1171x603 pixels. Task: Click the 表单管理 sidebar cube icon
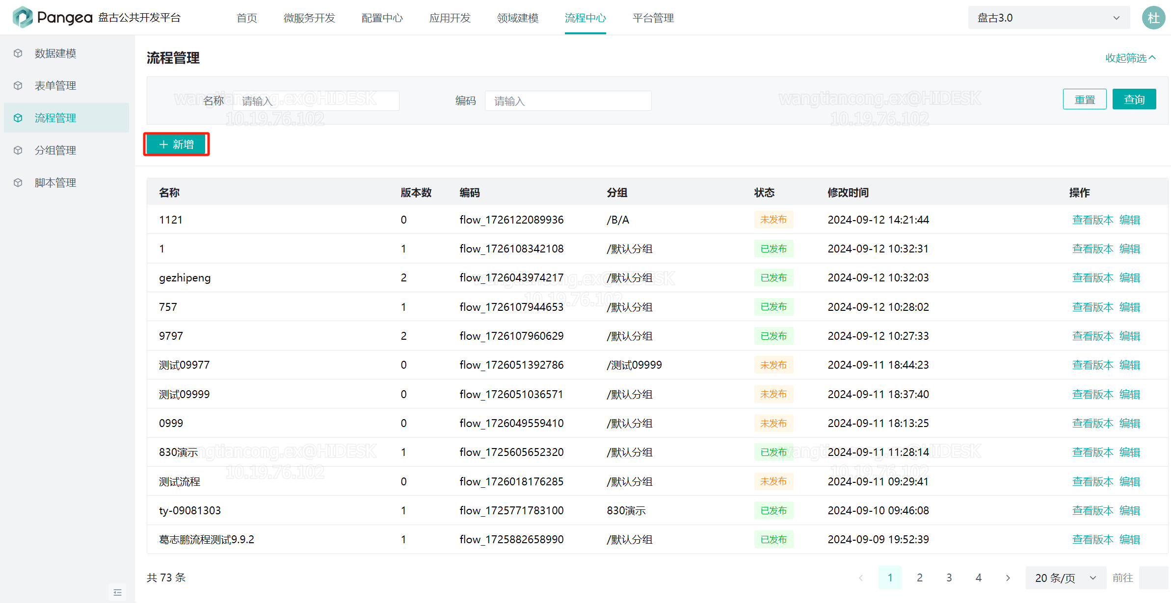(18, 86)
